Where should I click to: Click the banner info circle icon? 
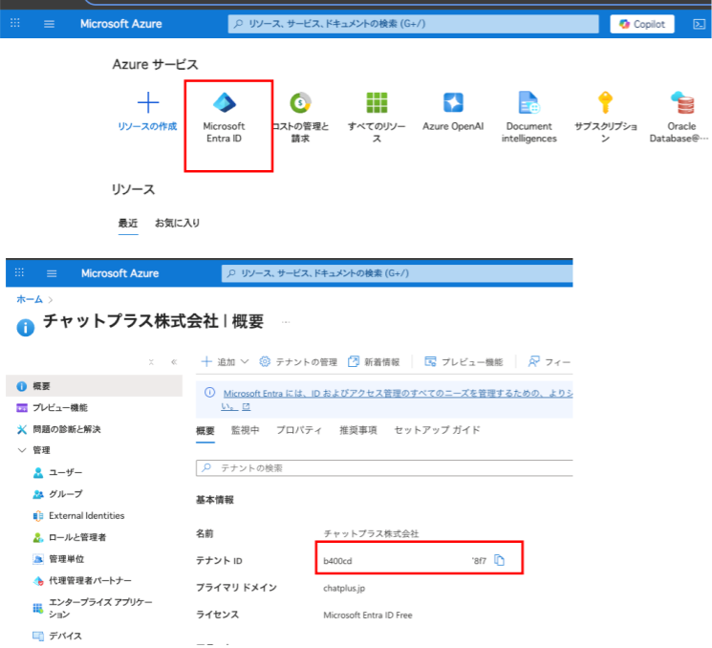pos(209,393)
